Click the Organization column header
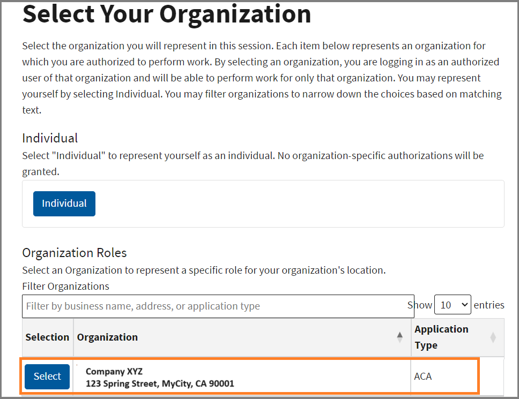Viewport: 519px width, 399px height. click(x=108, y=337)
